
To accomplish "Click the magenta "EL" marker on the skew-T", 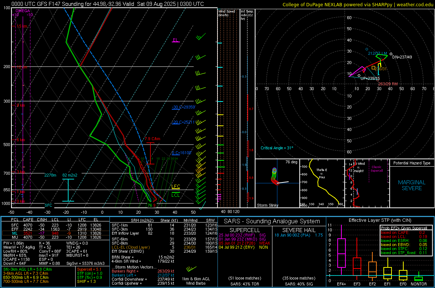I will pos(175,40).
